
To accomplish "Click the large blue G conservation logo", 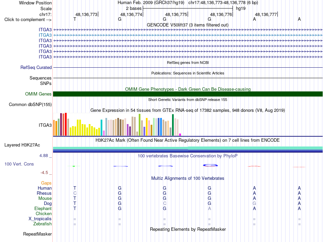I will point(210,165).
